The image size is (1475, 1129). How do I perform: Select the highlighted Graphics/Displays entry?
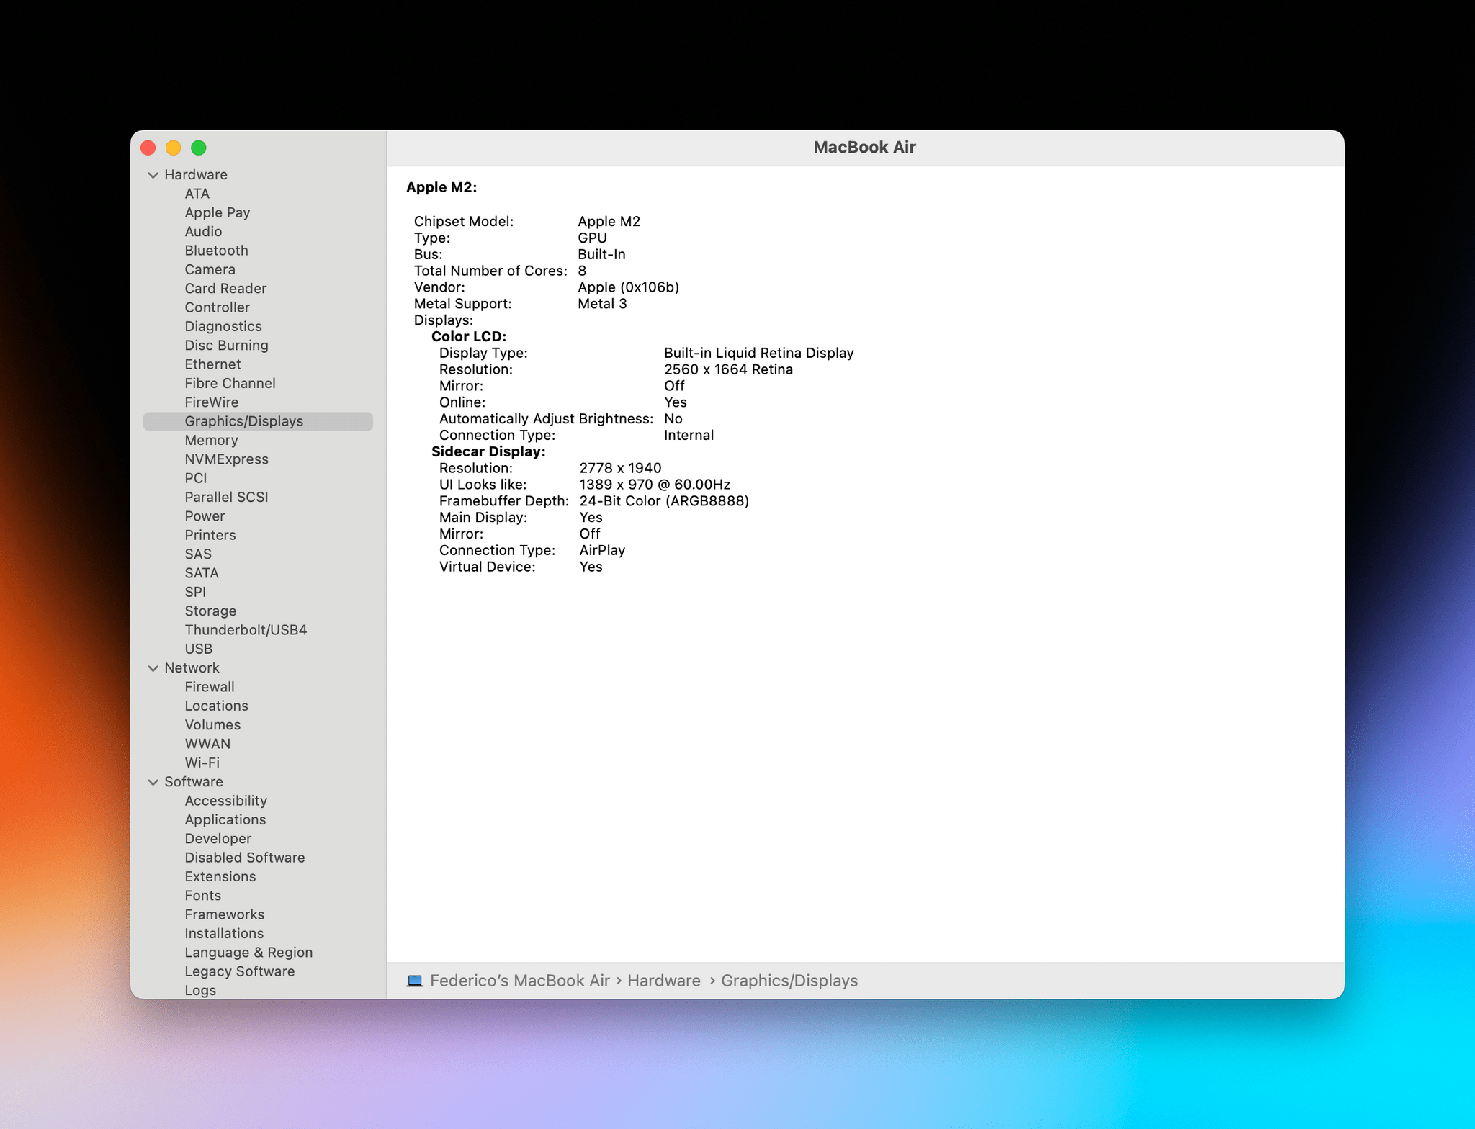pyautogui.click(x=258, y=421)
